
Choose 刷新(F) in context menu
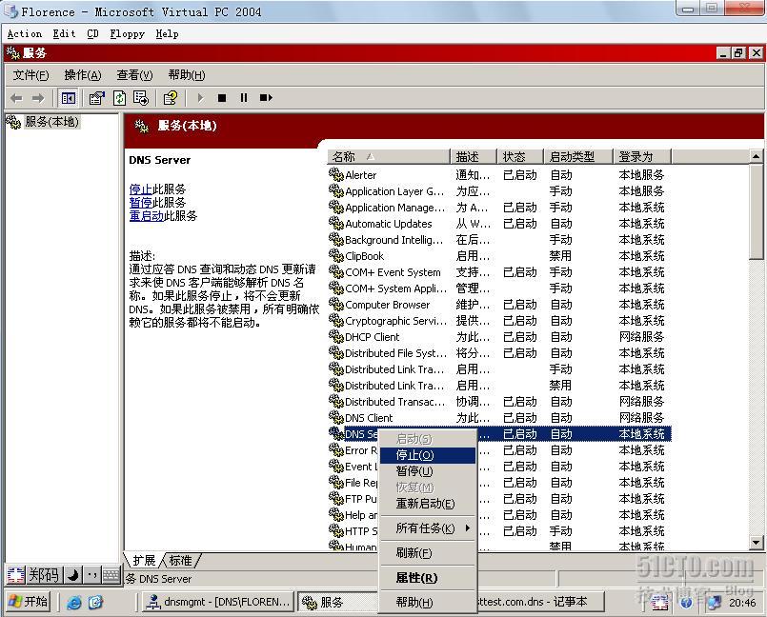428,553
